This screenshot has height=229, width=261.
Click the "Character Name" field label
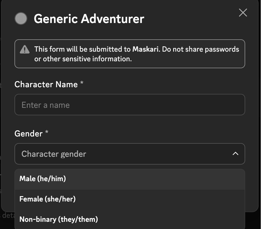[x=46, y=84]
